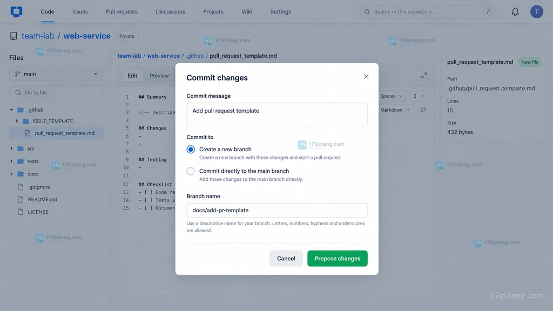Click the web-service breadcrumb link
This screenshot has width=553, height=311.
pos(163,56)
